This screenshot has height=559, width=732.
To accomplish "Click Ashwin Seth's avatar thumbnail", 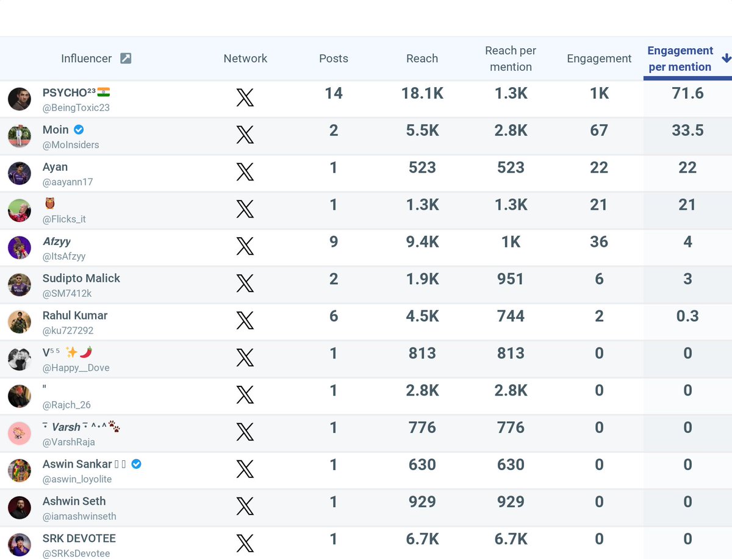I will click(x=20, y=507).
